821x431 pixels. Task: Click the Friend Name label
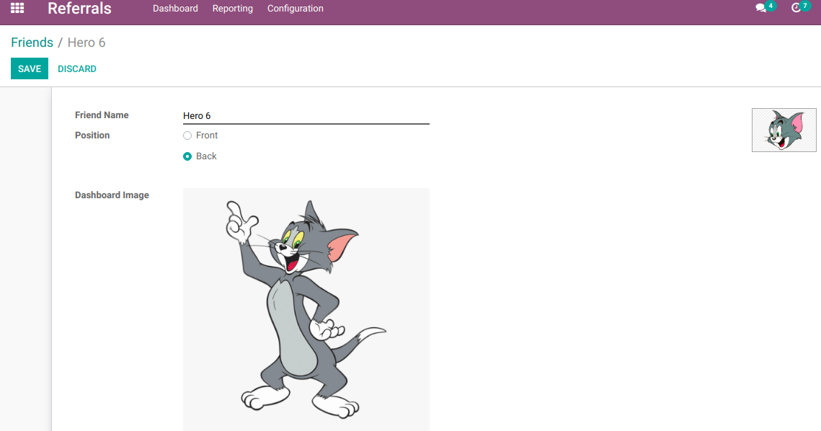102,115
